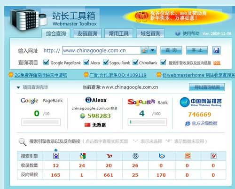Open the 仿webmasterhome 网站收录查询 link
This screenshot has width=235, height=189.
199,75
